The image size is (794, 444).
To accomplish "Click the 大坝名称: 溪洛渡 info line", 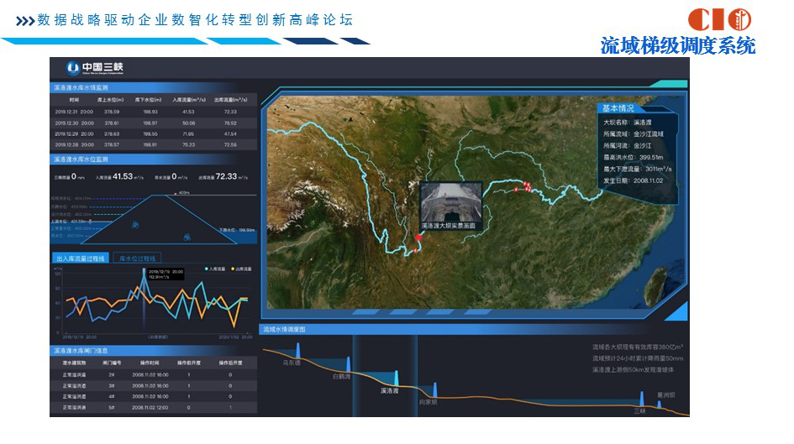I will point(628,123).
